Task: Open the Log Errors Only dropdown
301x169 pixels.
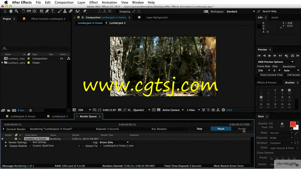Action: (114, 142)
